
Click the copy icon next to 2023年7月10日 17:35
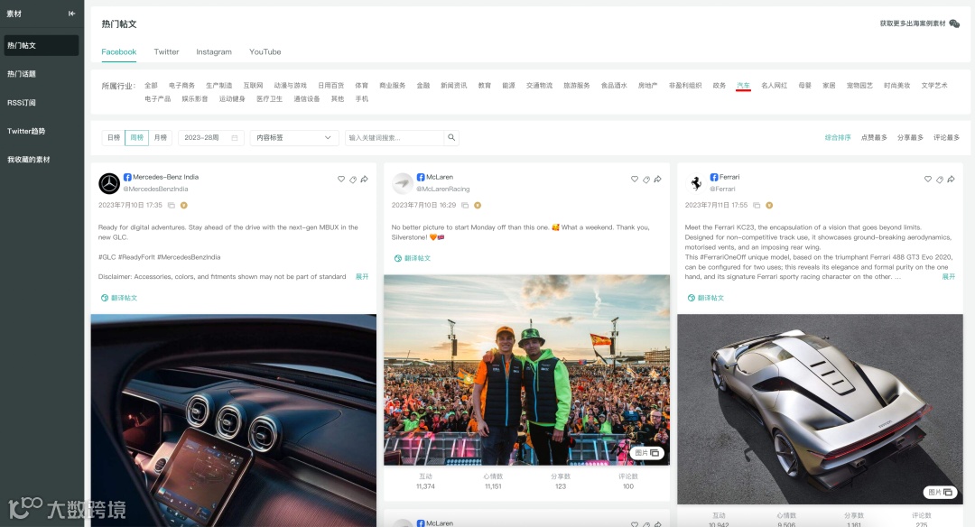(x=171, y=205)
